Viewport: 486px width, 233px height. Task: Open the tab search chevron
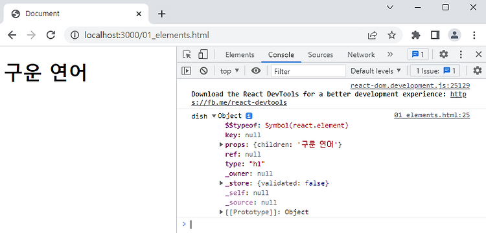tap(390, 7)
